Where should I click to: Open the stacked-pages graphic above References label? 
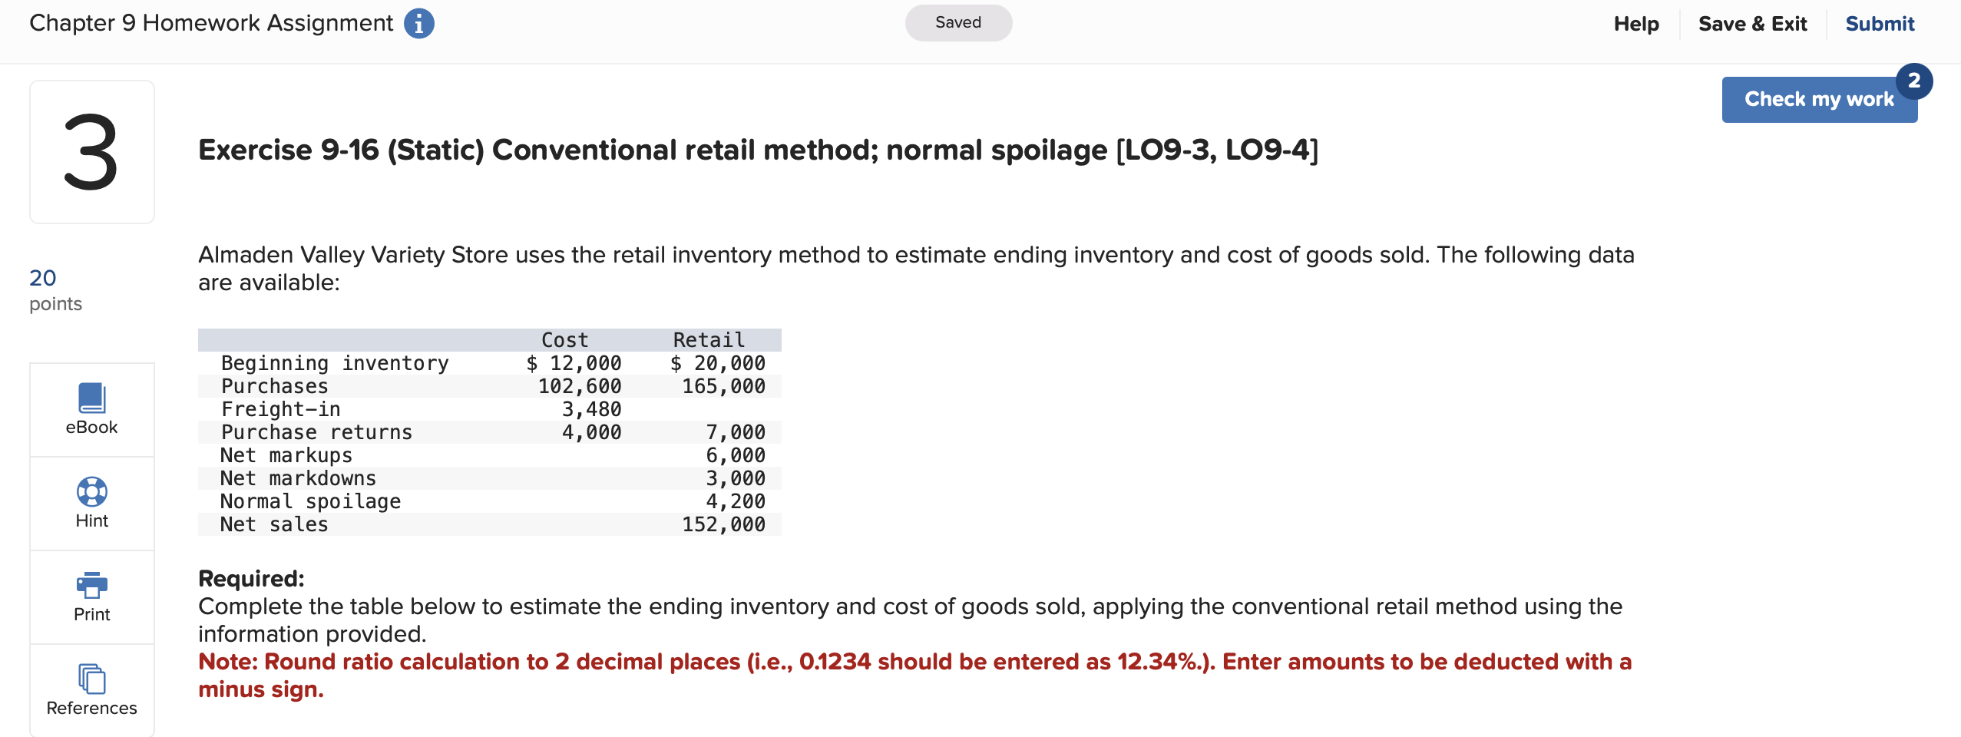[91, 678]
